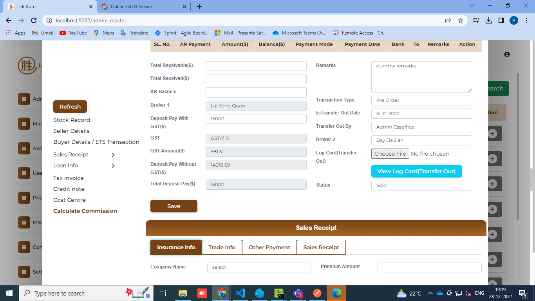Open the Calculate Commission link
535x301 pixels.
[85, 211]
